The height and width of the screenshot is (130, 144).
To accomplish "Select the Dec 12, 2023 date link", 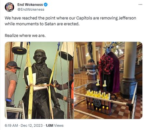I will click(x=32, y=125).
